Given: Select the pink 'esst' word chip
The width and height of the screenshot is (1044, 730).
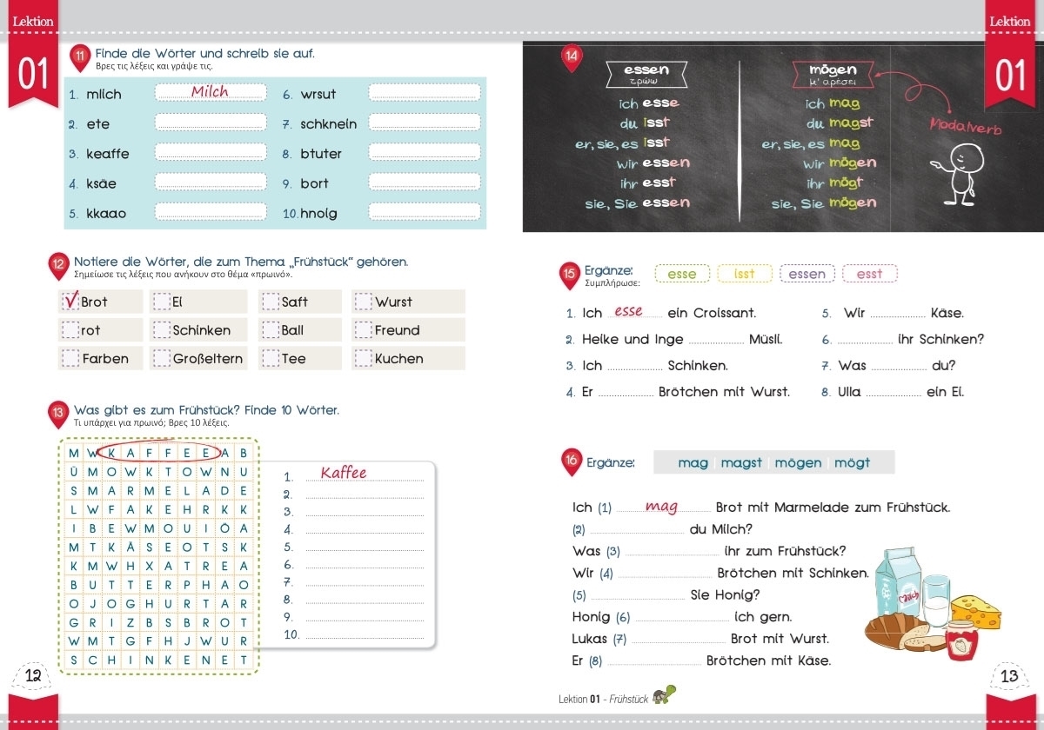Looking at the screenshot, I should (869, 274).
